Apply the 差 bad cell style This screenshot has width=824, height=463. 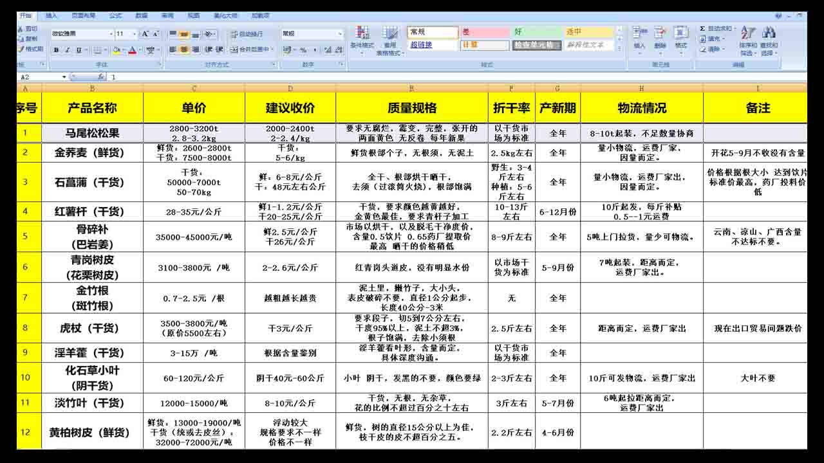485,32
